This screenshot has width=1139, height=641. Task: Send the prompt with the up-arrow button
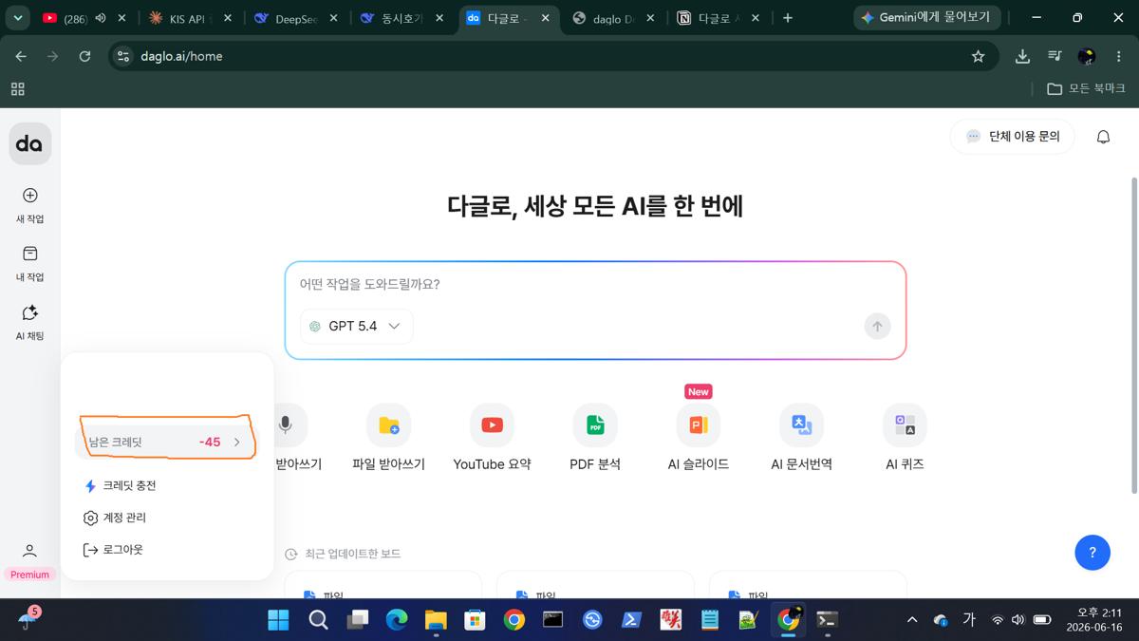click(877, 326)
